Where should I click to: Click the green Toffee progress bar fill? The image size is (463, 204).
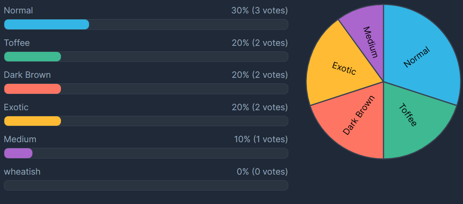(32, 57)
